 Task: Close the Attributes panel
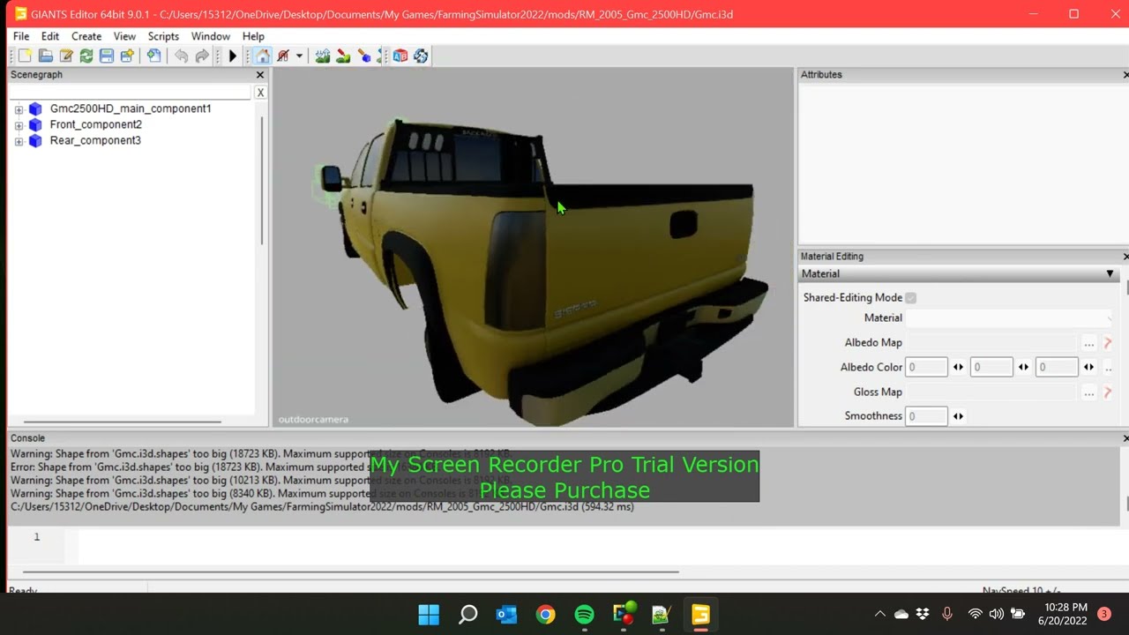[1125, 75]
